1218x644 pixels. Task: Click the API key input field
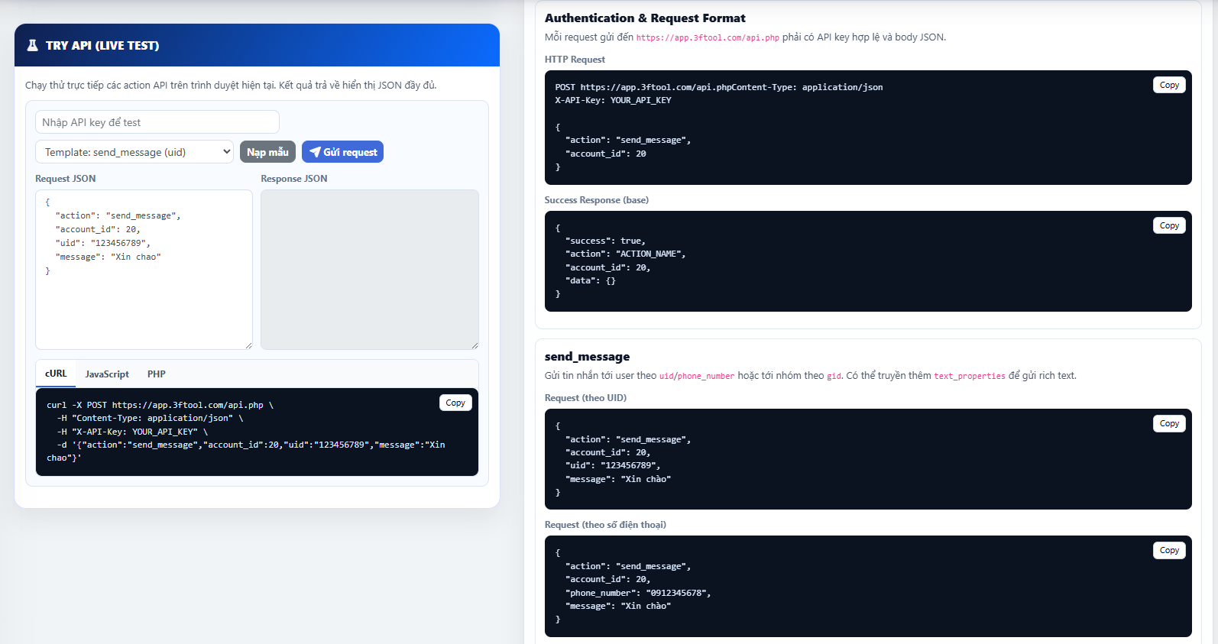click(x=157, y=121)
